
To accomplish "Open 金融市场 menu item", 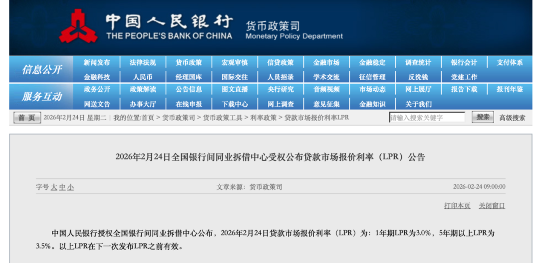I will coord(326,62).
